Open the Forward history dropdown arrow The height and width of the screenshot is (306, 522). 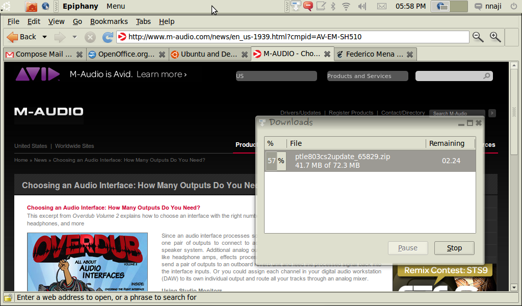coord(74,37)
